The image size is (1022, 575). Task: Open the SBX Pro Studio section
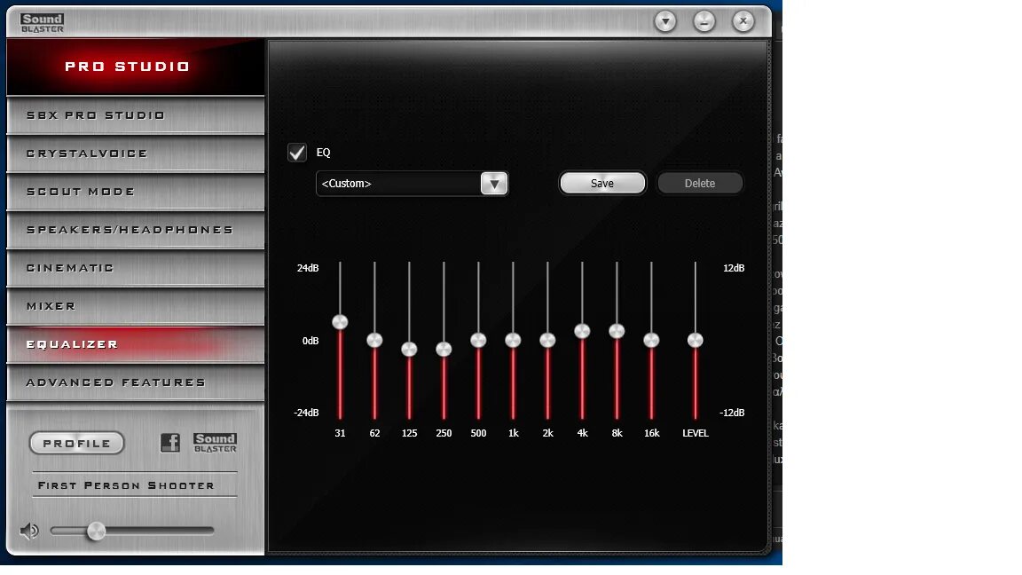(136, 115)
